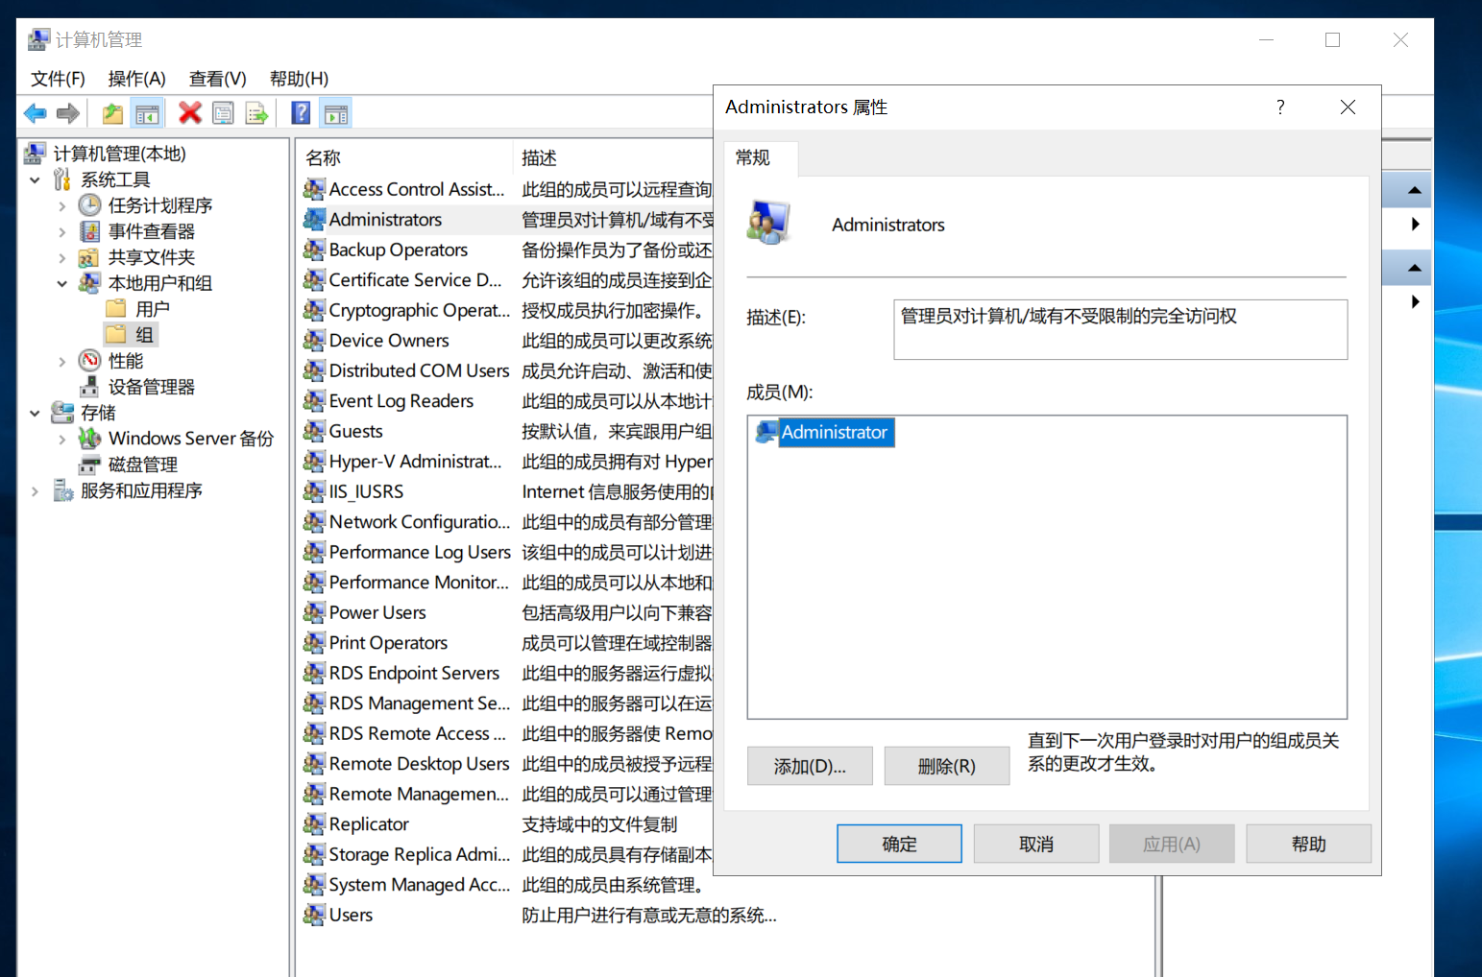Click the 帮助 button in dialog
Viewport: 1482px width, 977px height.
click(x=1308, y=844)
